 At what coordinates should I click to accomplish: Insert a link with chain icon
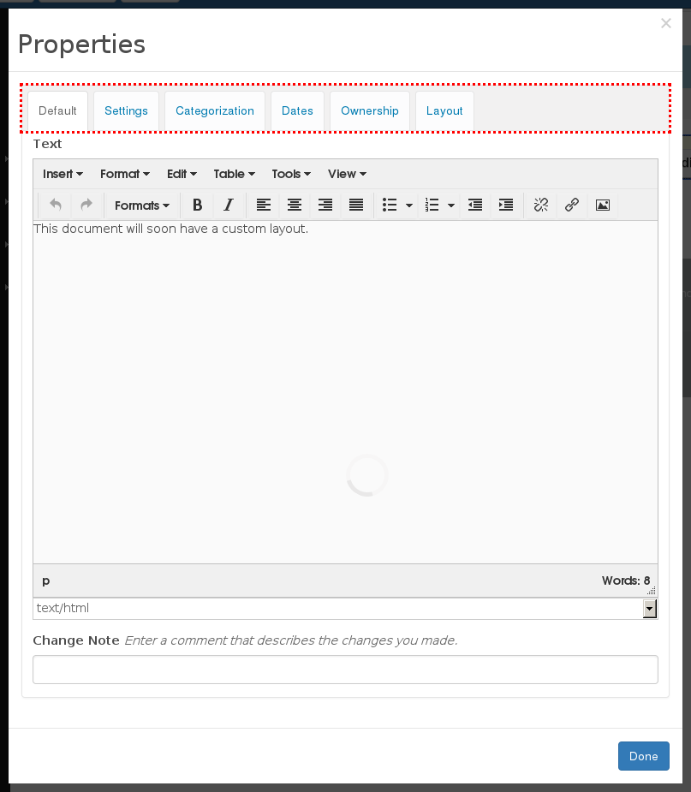(572, 205)
